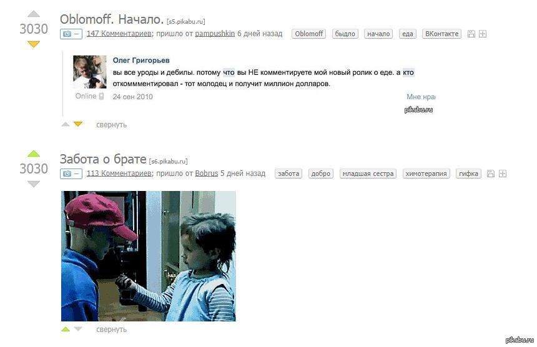Upvote the Oblomoff. Начало. post
The height and width of the screenshot is (347, 537).
[x=34, y=14]
